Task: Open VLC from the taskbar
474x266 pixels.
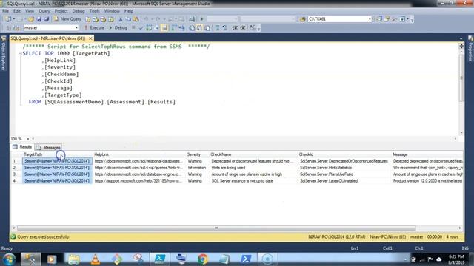Action: tap(96, 259)
